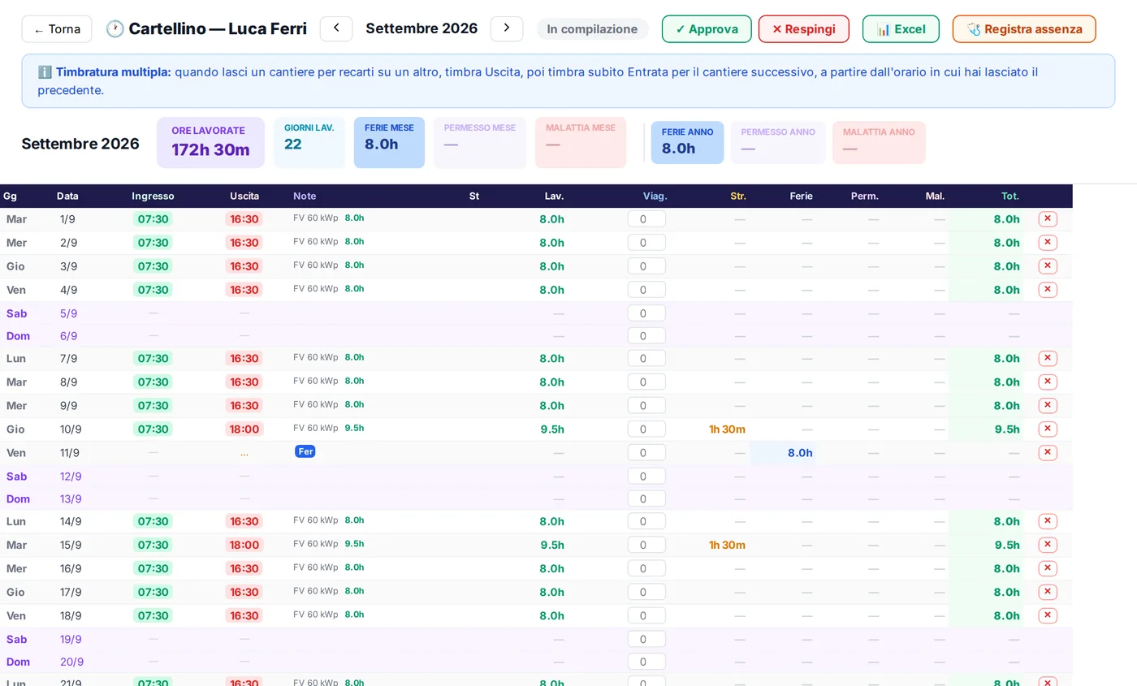Select the travel input on 10/9 row
Viewport: 1137px width, 686px height.
tap(646, 429)
